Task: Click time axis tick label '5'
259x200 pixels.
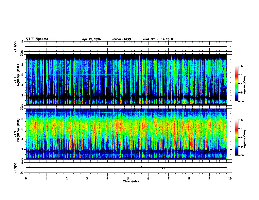Action: tap(128, 178)
